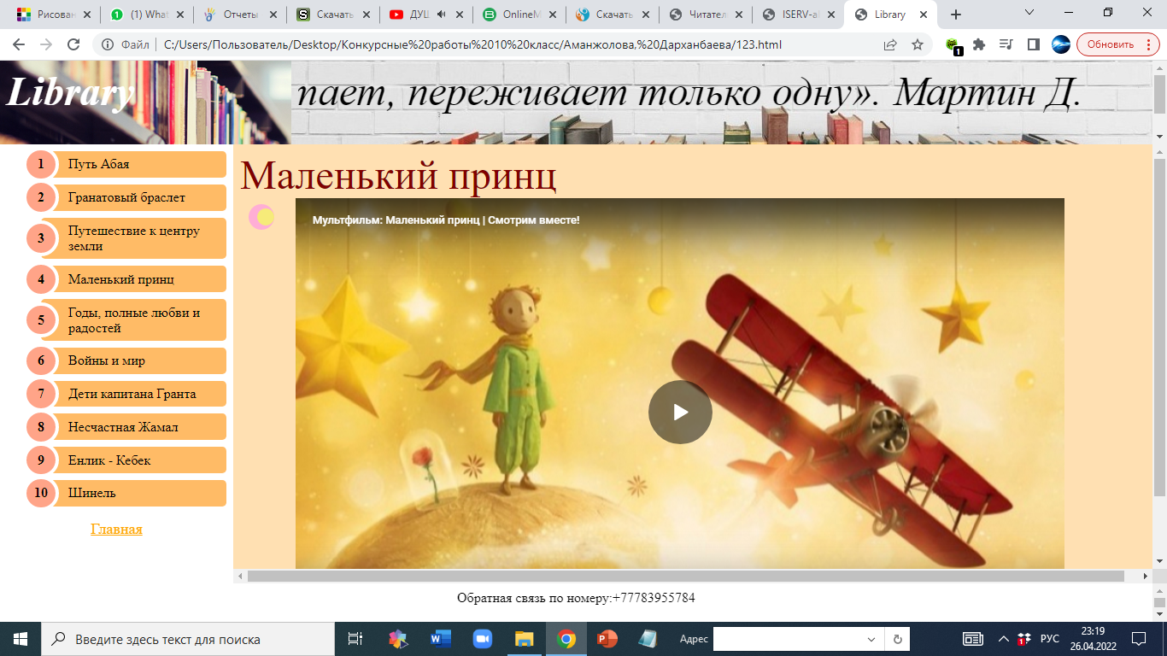
Task: Mute audio icon on YouTube tab
Action: click(442, 15)
